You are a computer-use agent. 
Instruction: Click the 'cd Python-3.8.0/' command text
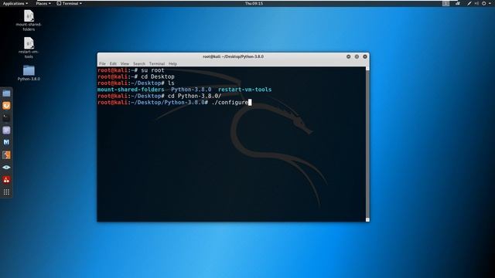194,96
